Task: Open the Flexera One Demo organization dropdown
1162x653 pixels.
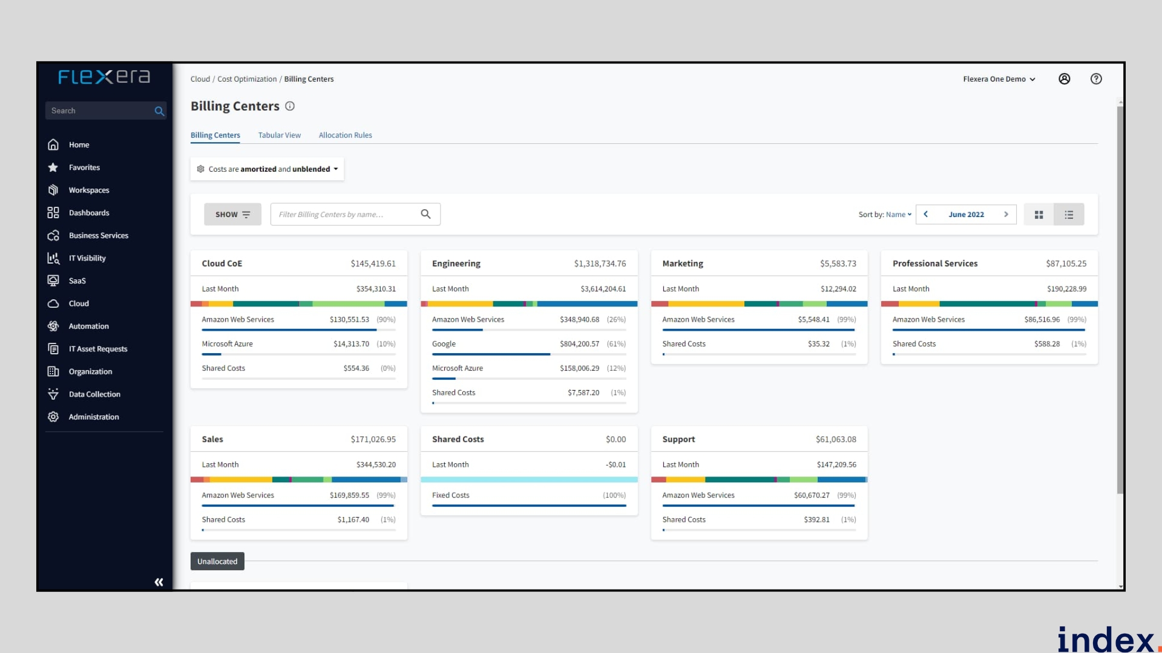Action: click(x=999, y=79)
